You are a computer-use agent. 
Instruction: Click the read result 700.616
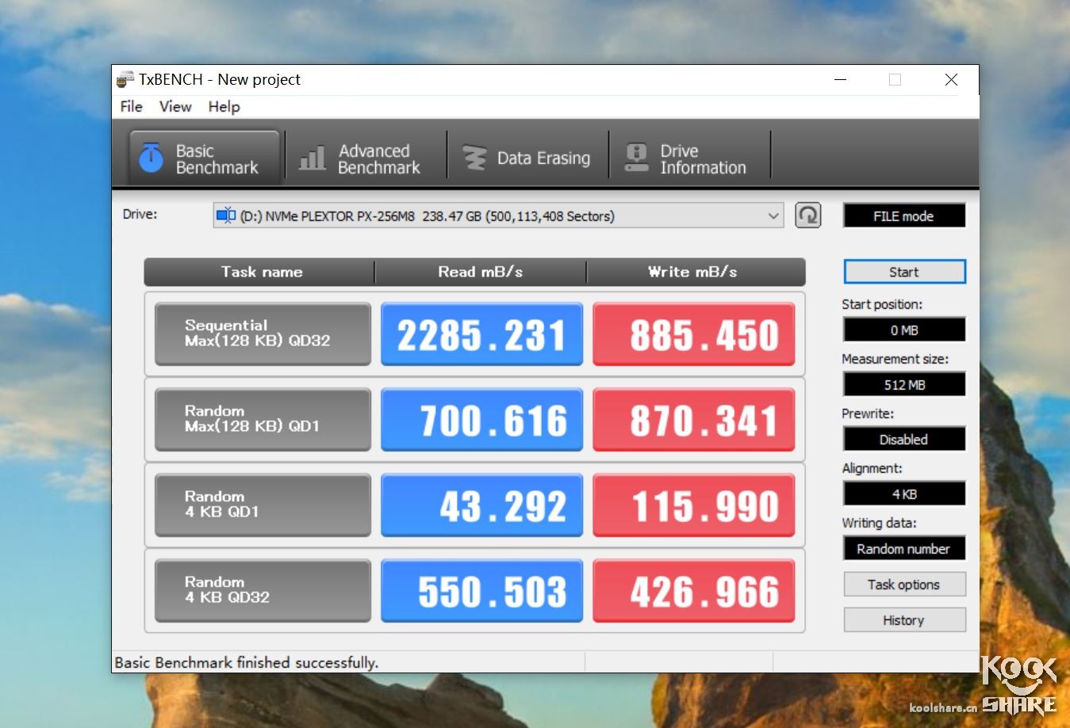(x=481, y=419)
